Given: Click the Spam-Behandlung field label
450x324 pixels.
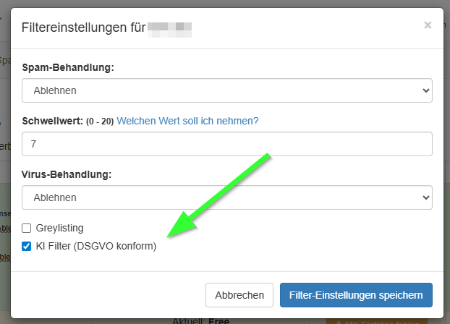Looking at the screenshot, I should (x=68, y=67).
